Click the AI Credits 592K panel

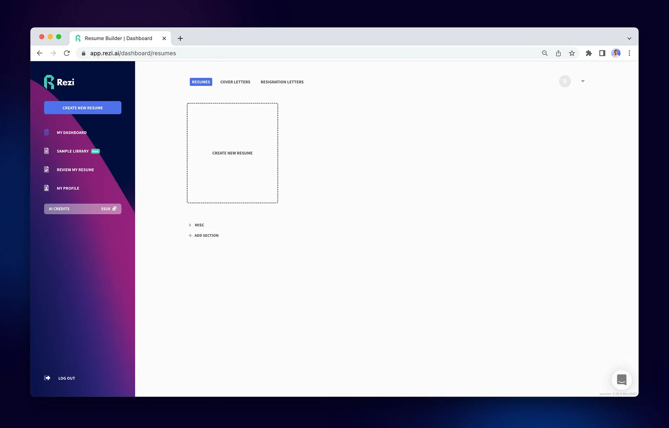(x=82, y=209)
